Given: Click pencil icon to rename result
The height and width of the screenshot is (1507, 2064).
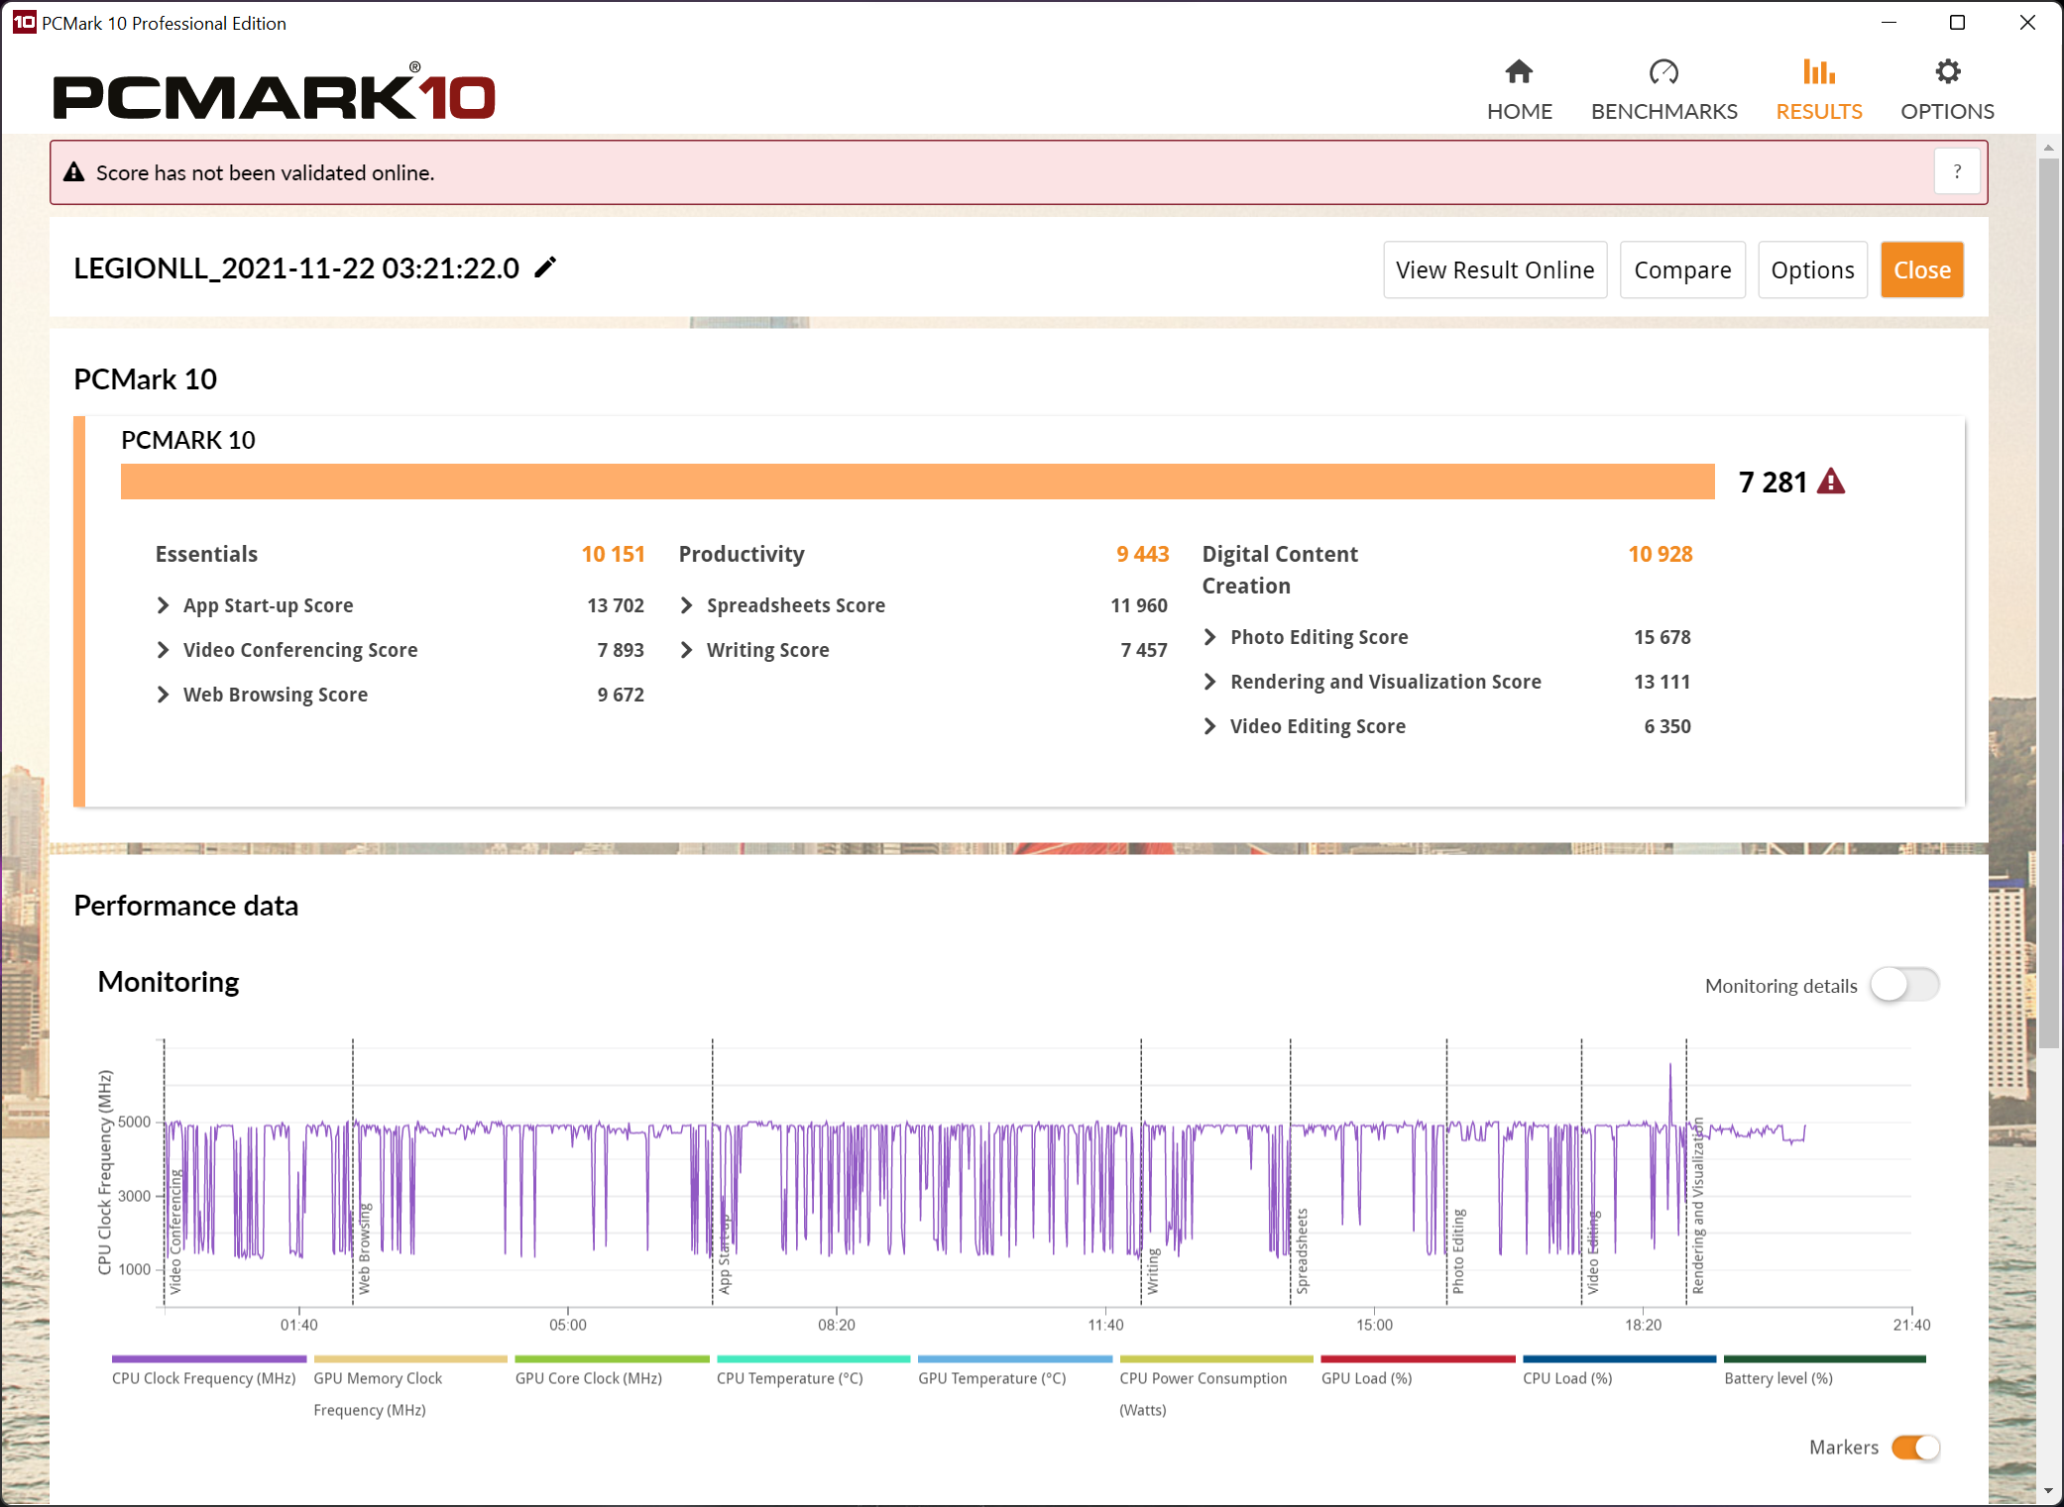Looking at the screenshot, I should pos(545,268).
